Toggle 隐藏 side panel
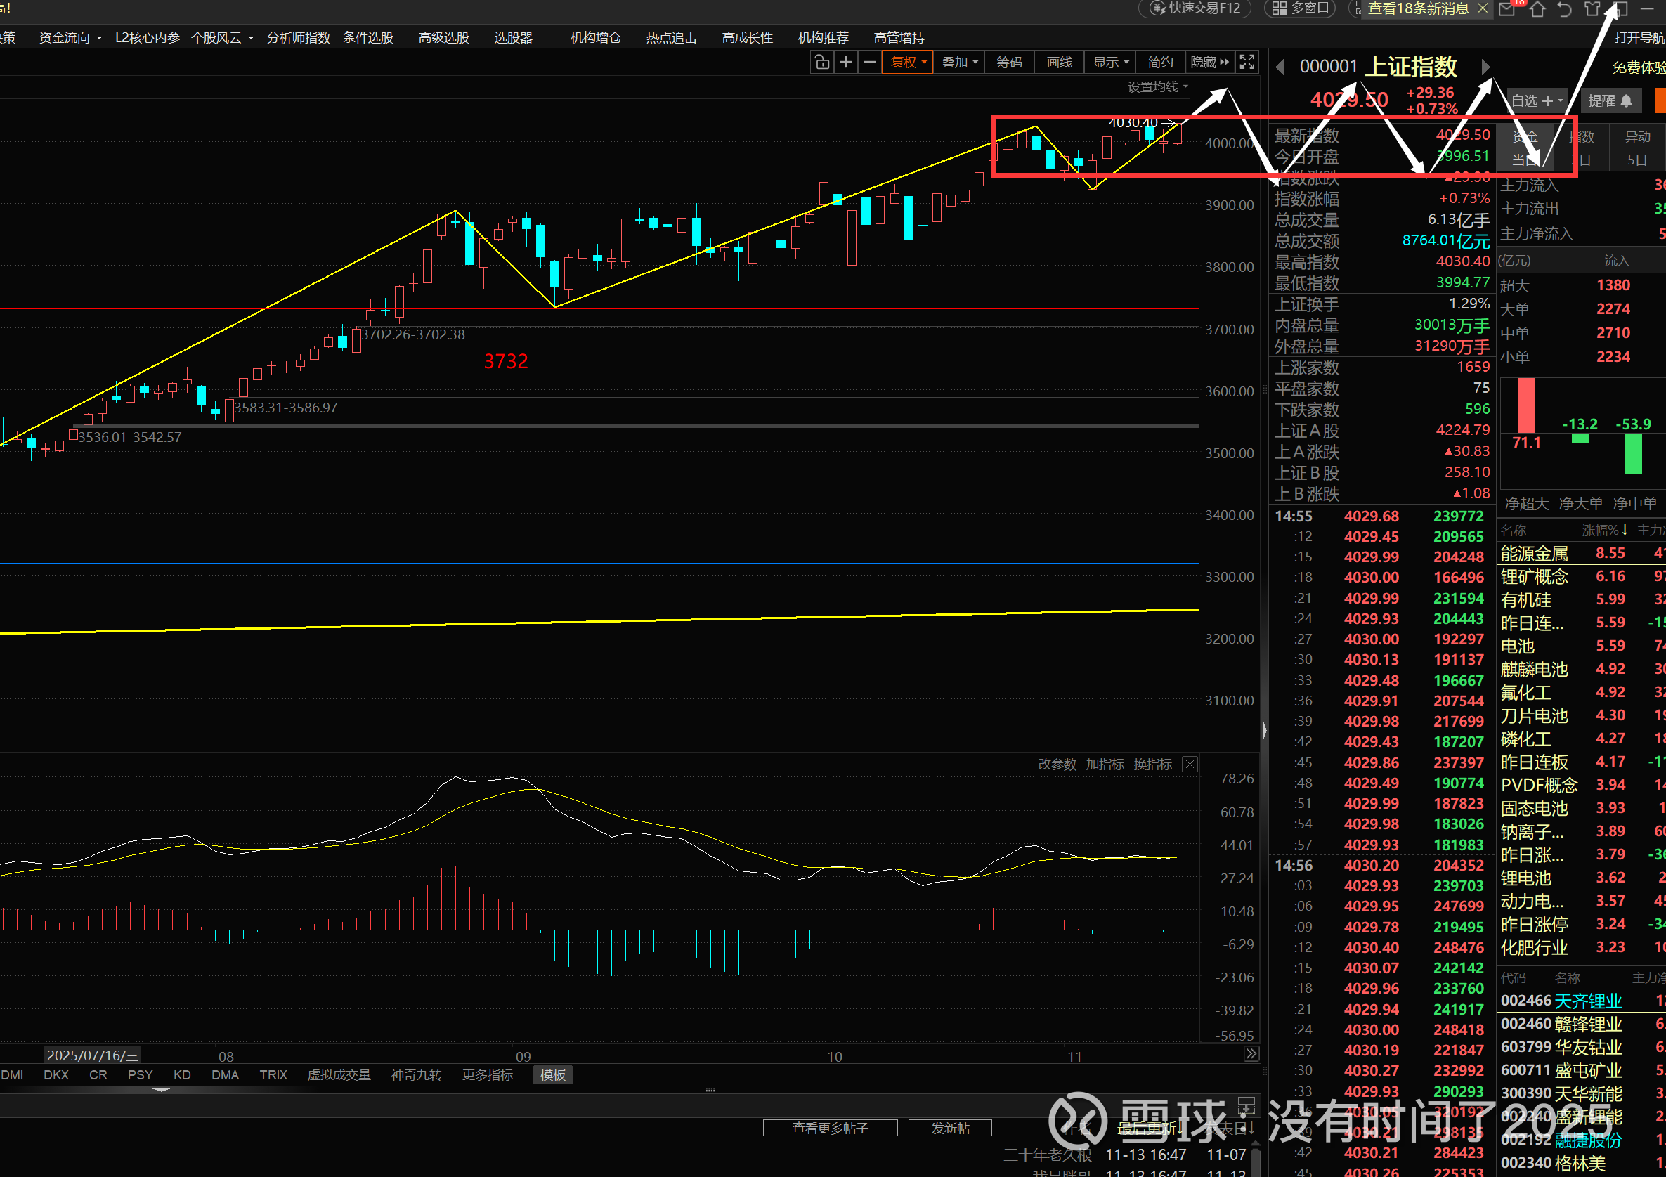This screenshot has width=1666, height=1177. [1209, 63]
